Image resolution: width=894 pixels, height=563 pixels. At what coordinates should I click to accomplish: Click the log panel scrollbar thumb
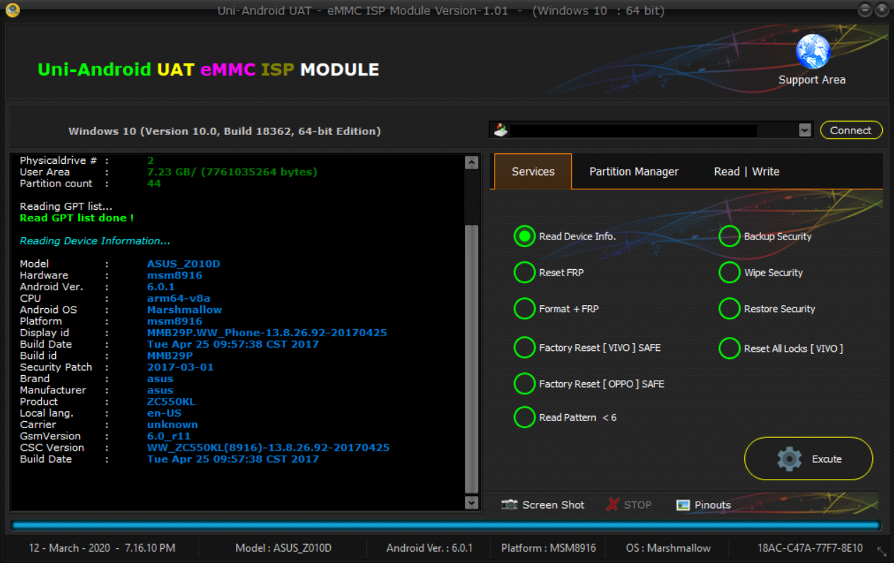[471, 359]
